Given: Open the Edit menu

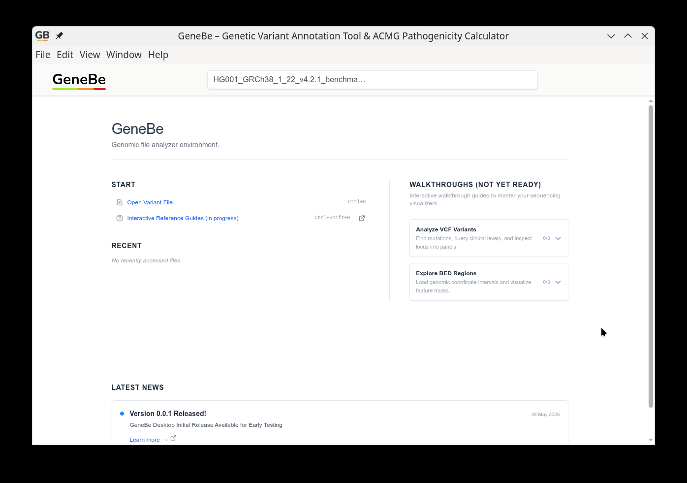Looking at the screenshot, I should [x=65, y=55].
